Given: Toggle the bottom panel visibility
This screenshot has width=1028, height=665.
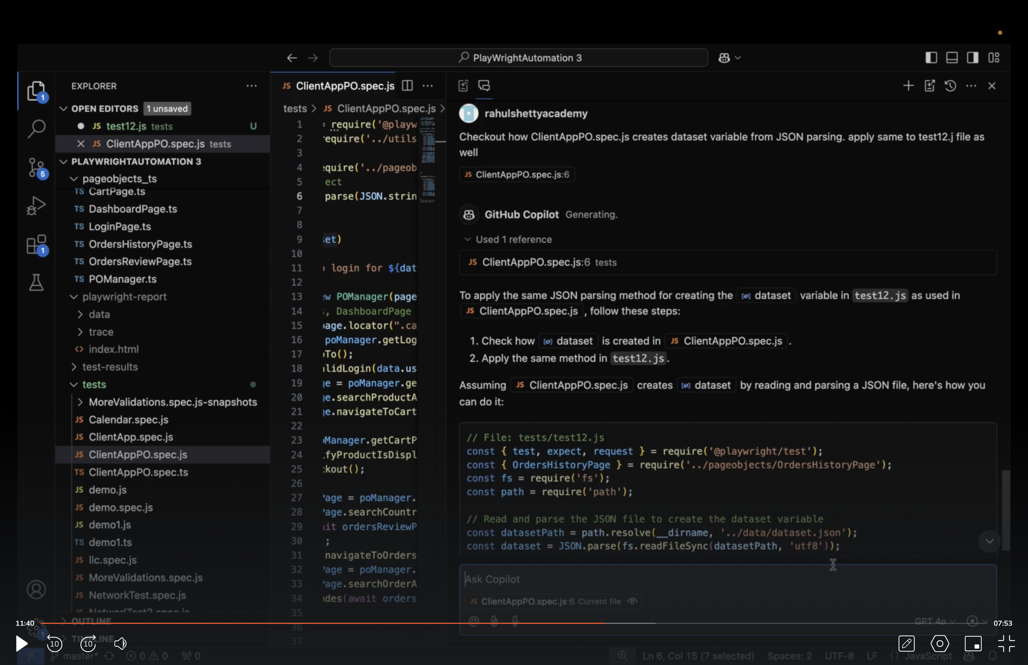Looking at the screenshot, I should coord(952,58).
